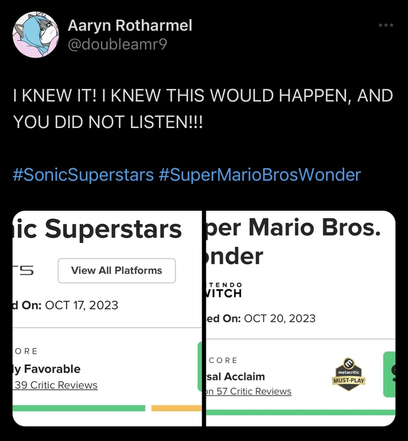Click the Sonic Superstars title text
This screenshot has width=408, height=441.
pyautogui.click(x=103, y=229)
